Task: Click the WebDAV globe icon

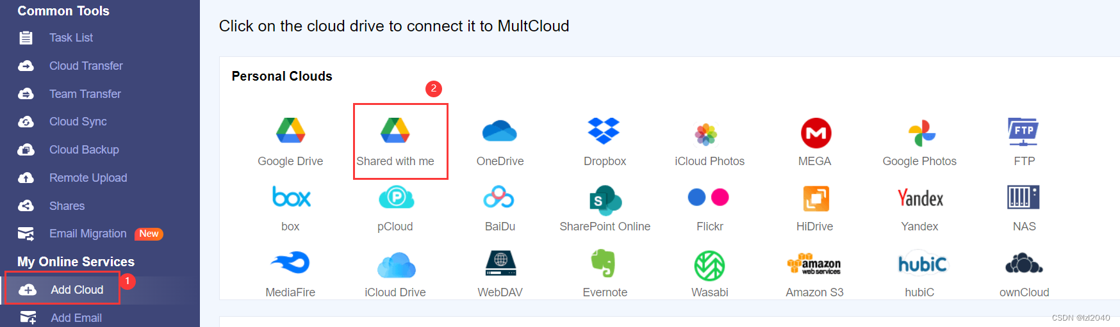Action: click(x=501, y=263)
